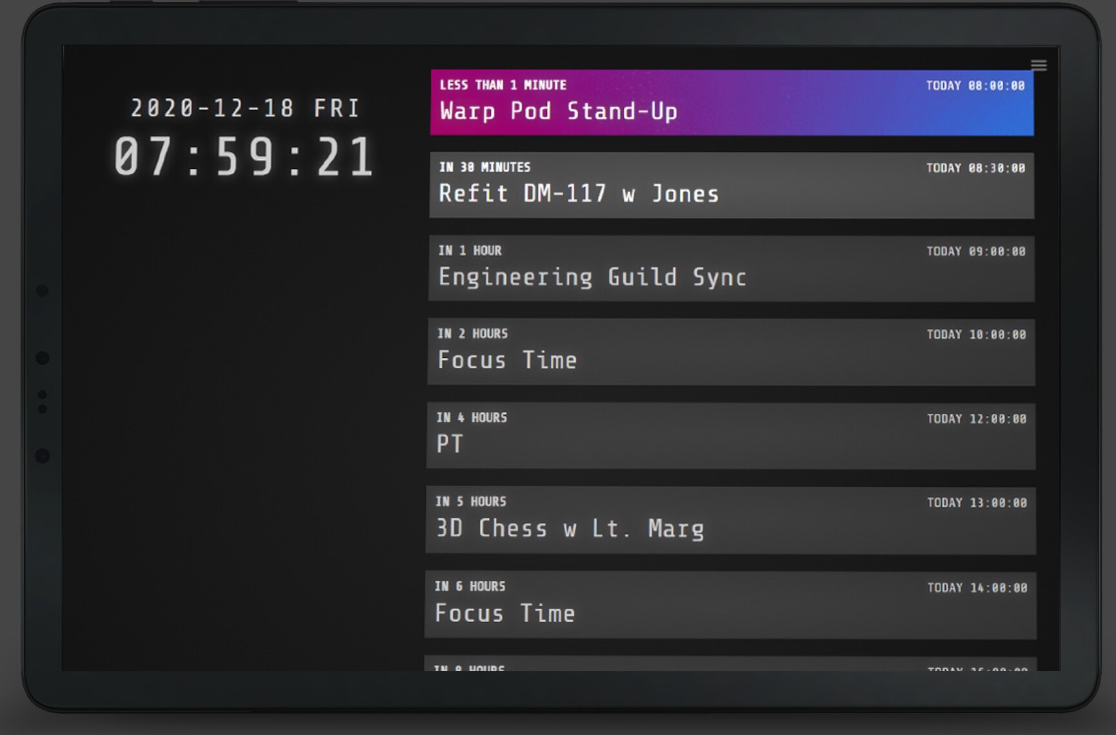The width and height of the screenshot is (1116, 735).
Task: Click the partially visible event in 8 hours
Action: [x=731, y=664]
